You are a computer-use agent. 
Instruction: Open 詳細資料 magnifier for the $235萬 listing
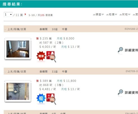click(120, 50)
